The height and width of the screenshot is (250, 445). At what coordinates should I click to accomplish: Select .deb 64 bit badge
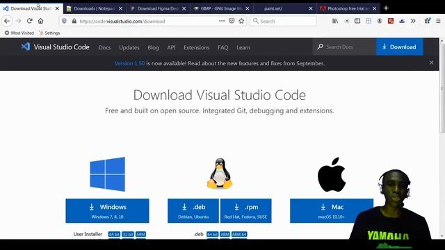213,235
